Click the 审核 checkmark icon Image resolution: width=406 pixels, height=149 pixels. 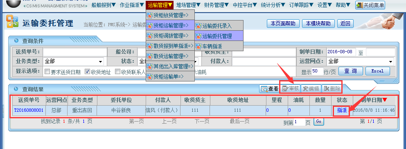click(x=285, y=89)
